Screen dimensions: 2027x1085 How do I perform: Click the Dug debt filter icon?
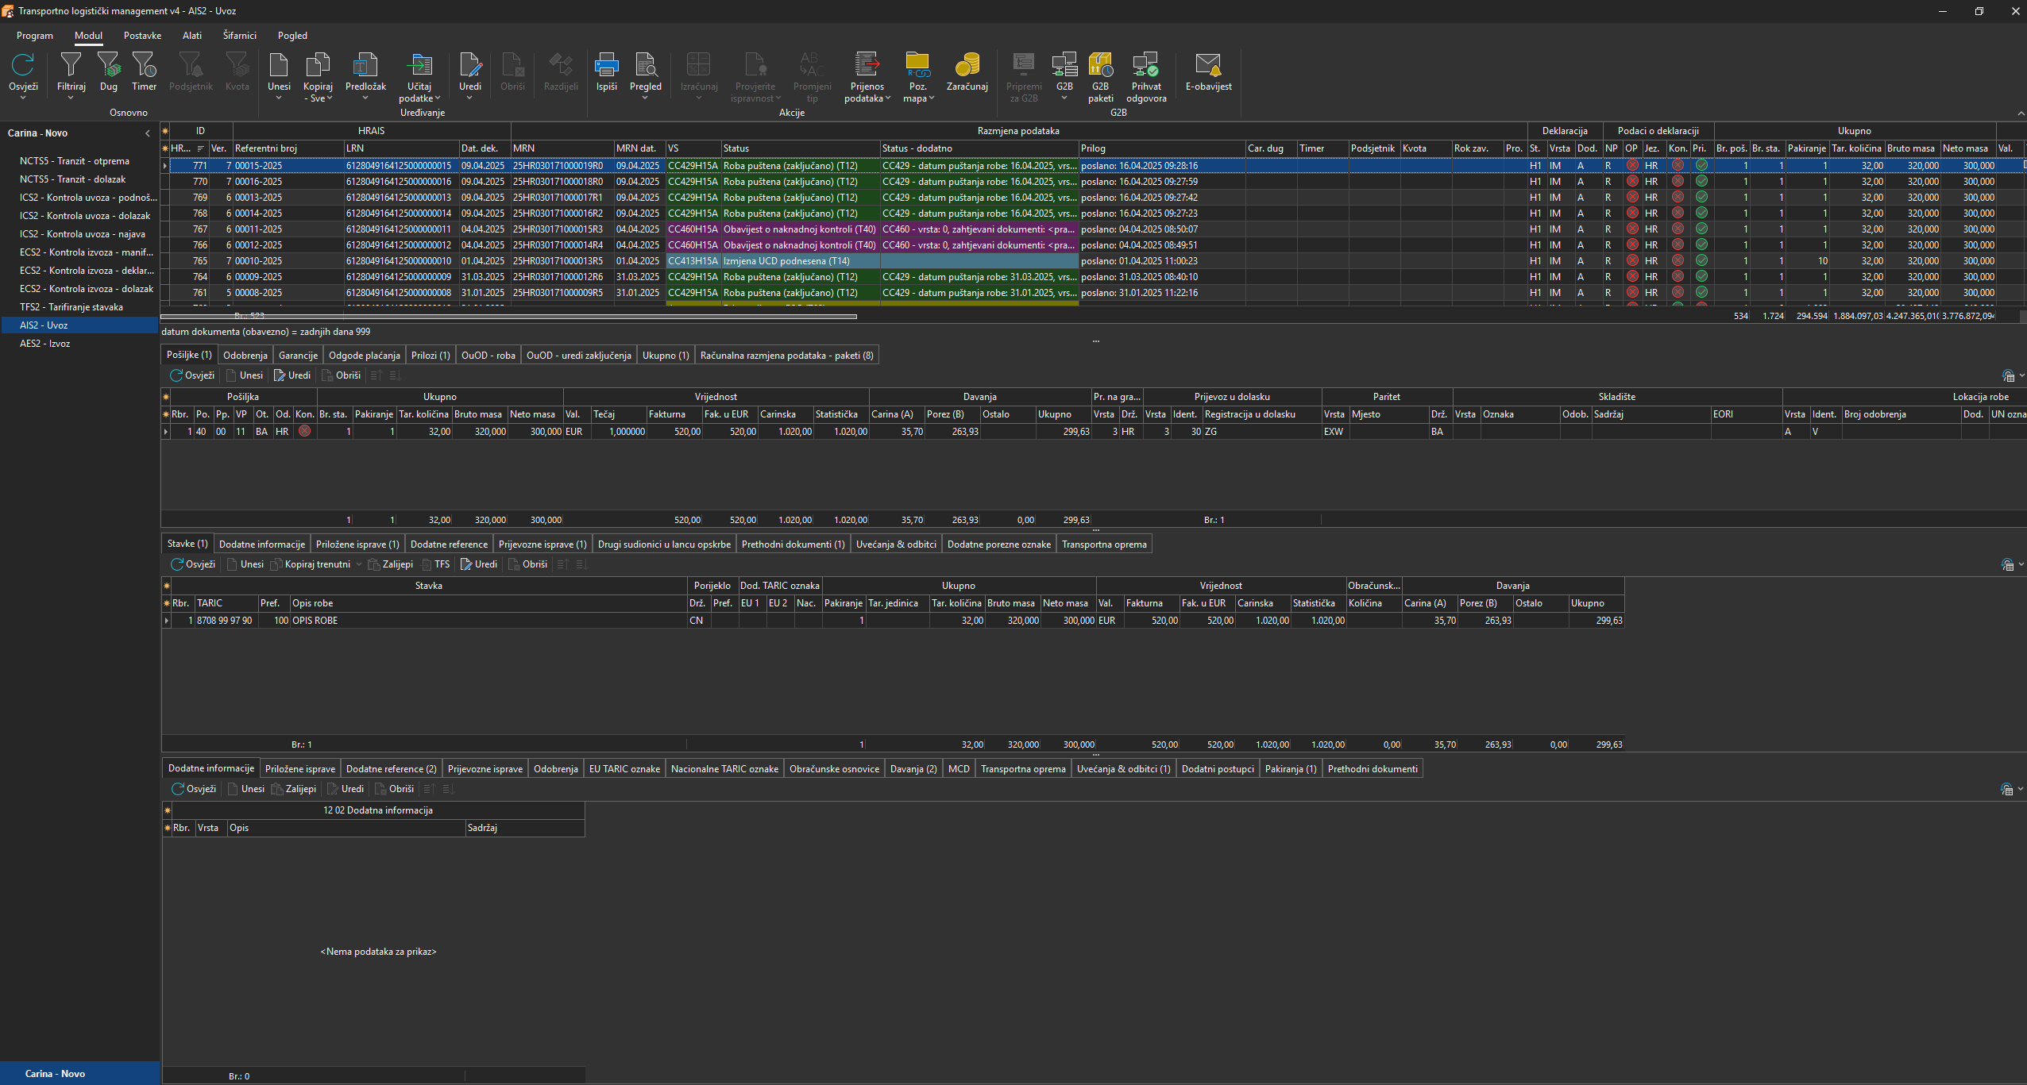point(108,65)
